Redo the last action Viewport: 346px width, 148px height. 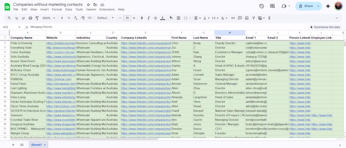tap(23, 18)
